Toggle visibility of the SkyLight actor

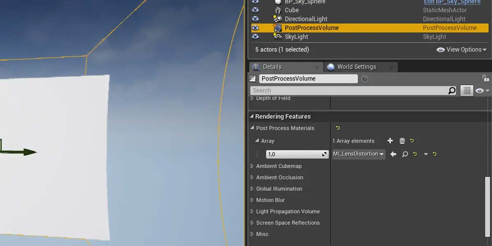click(255, 36)
